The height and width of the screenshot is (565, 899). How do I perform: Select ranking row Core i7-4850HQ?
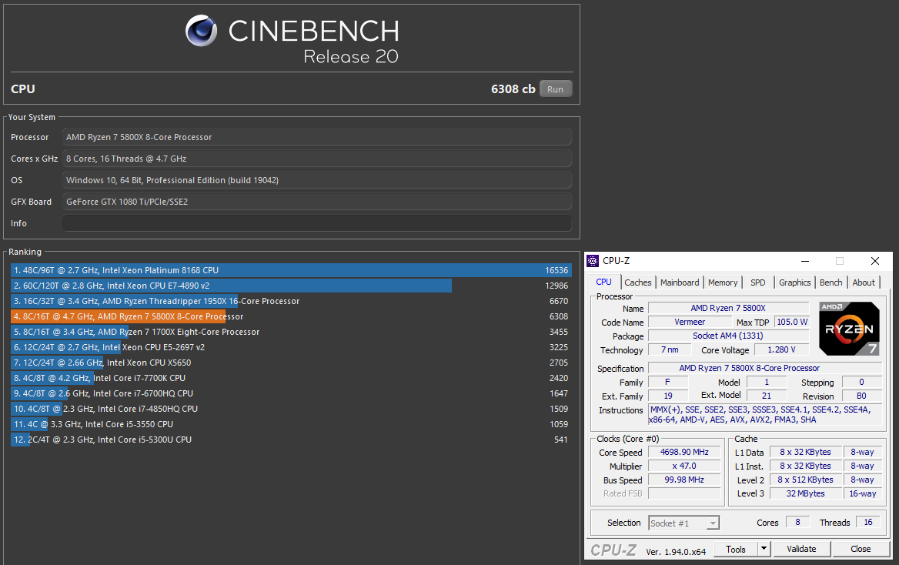[291, 409]
